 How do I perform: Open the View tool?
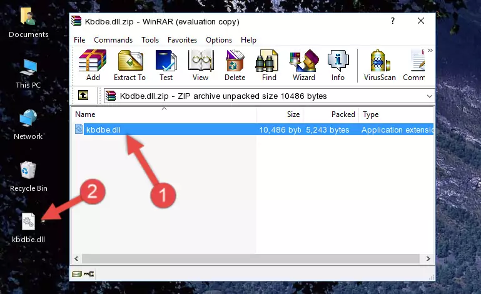tap(201, 65)
